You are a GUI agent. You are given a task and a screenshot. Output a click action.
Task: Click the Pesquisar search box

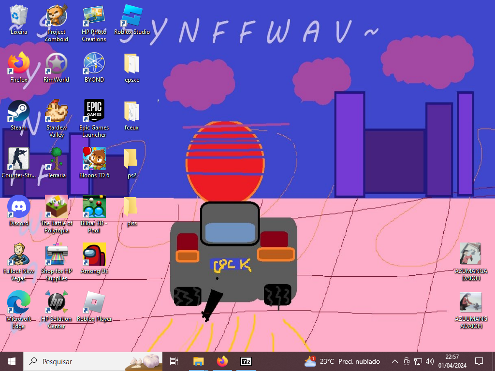(x=93, y=361)
